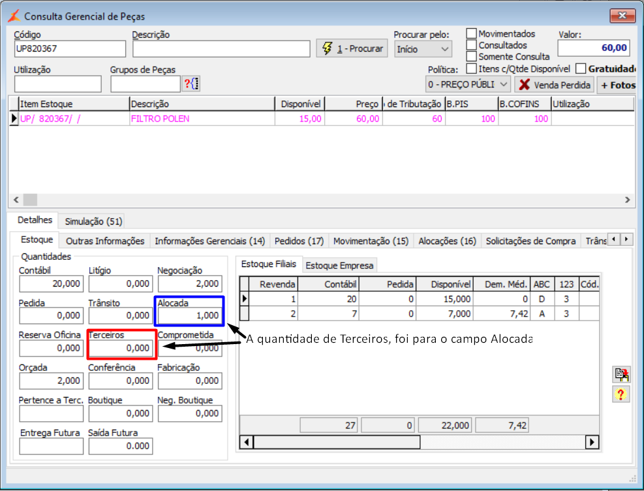This screenshot has width=644, height=491.
Task: Toggle the Somente Consulta checkbox
Action: pos(472,56)
